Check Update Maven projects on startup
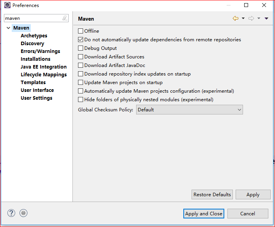This screenshot has height=227, width=275. coord(80,83)
